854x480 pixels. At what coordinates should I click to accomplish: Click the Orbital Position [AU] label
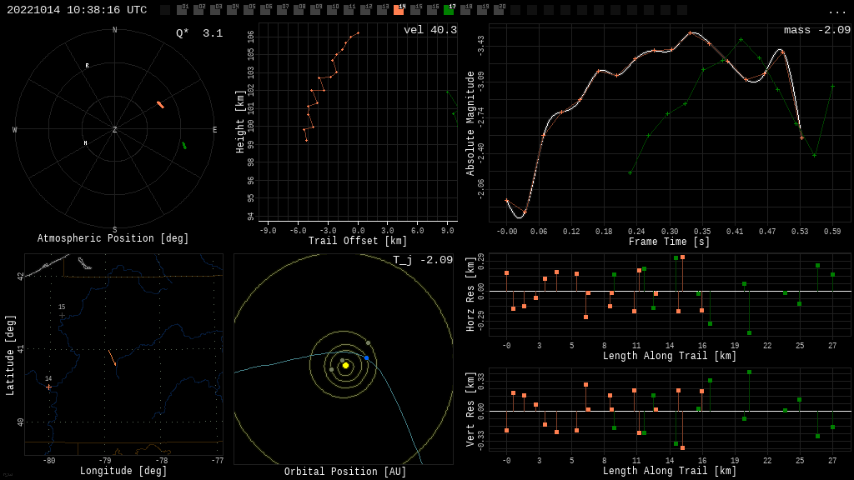[345, 472]
